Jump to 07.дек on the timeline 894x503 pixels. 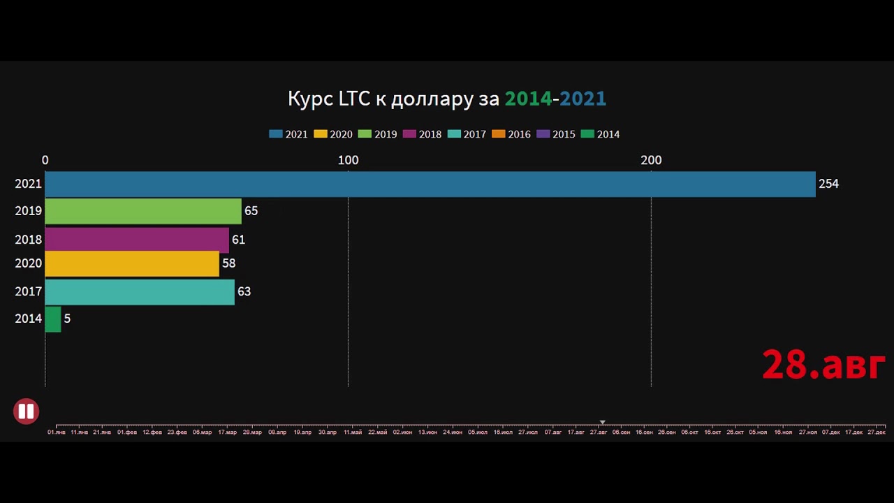(831, 432)
